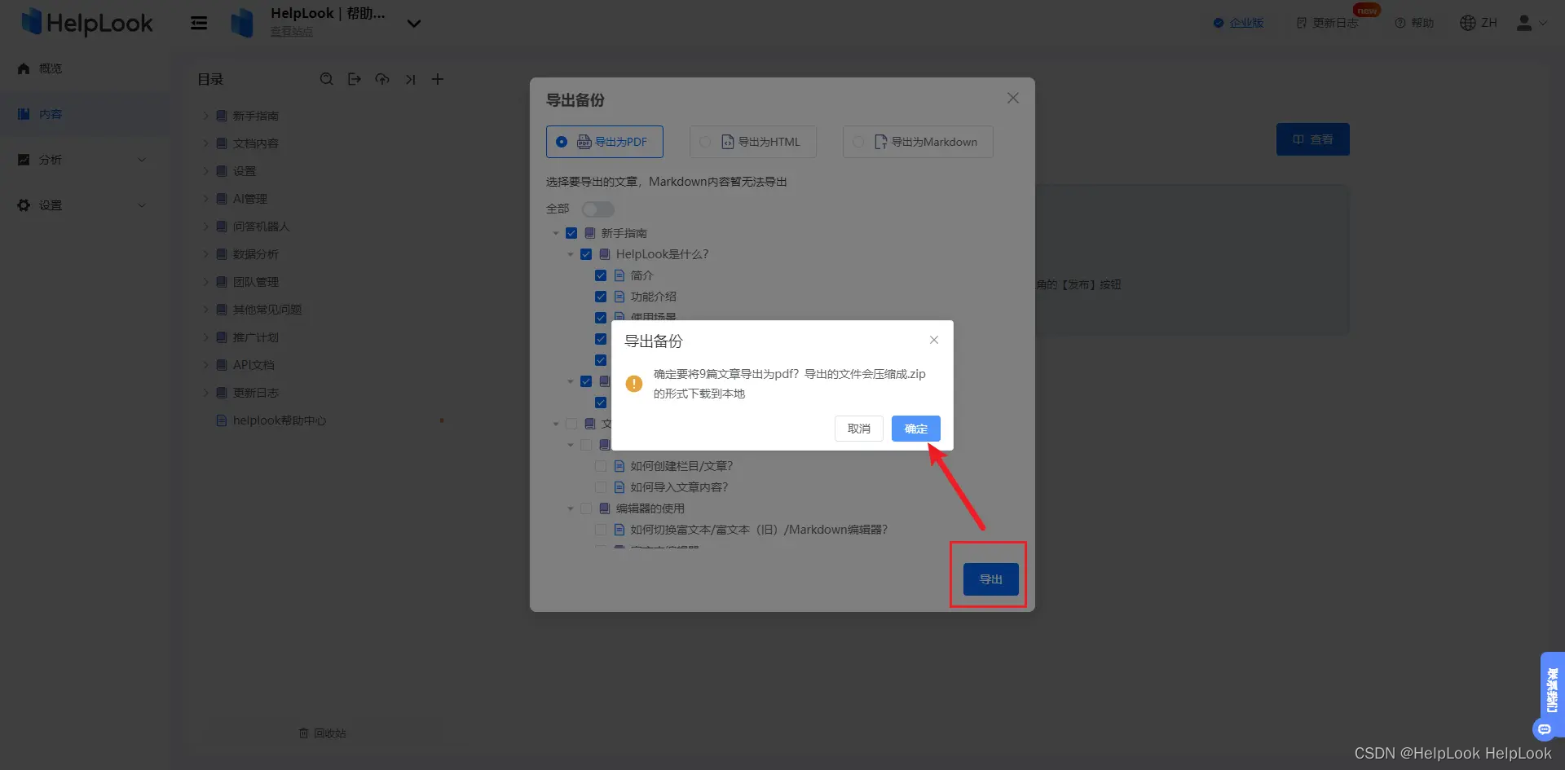1565x770 pixels.
Task: Click the globe ZH language icon
Action: [x=1468, y=23]
